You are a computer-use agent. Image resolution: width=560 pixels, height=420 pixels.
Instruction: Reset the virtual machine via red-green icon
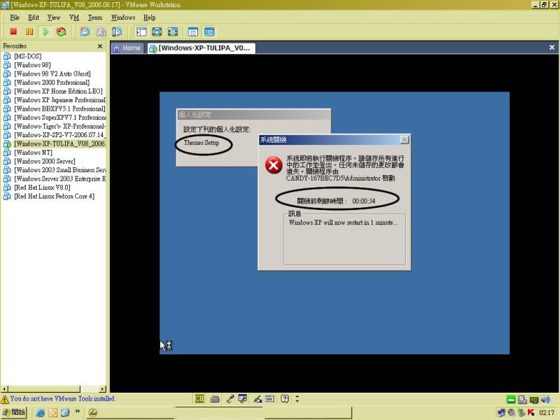[x=62, y=31]
